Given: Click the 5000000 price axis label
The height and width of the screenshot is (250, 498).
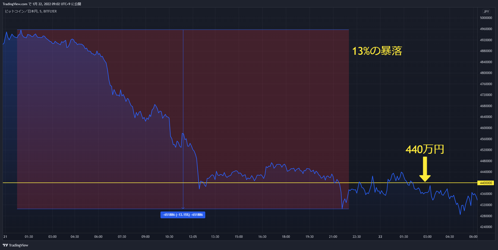Looking at the screenshot, I should pos(486,18).
